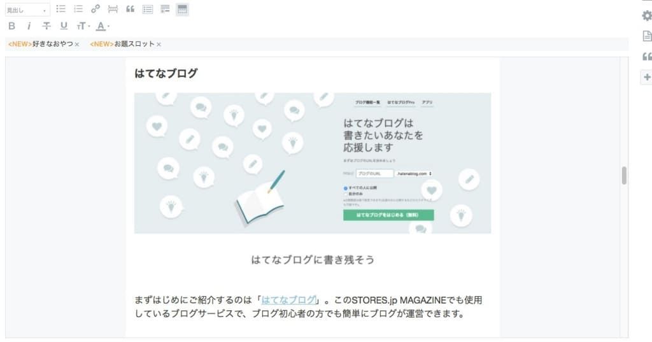Image resolution: width=652 pixels, height=342 pixels.
Task: Apply strikethrough to text
Action: click(46, 26)
